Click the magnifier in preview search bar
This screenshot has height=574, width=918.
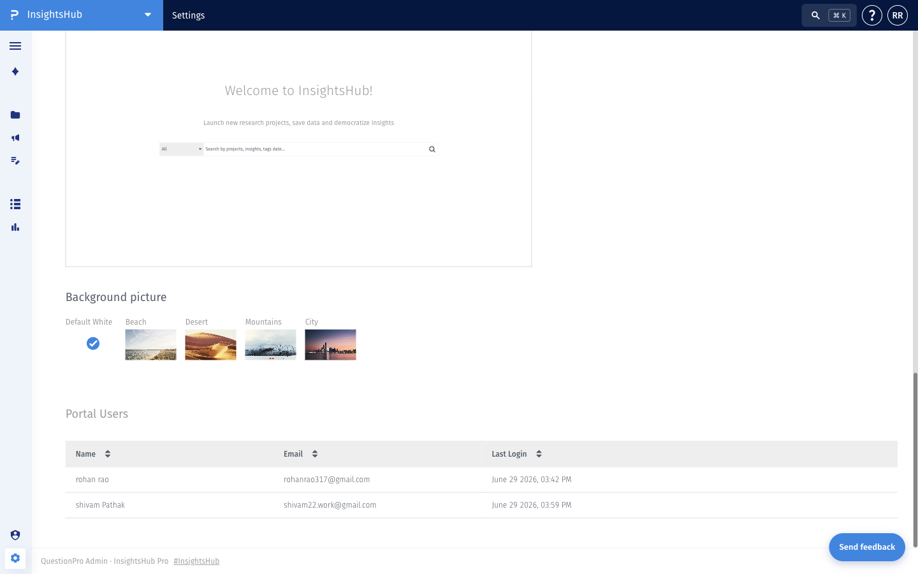tap(432, 149)
